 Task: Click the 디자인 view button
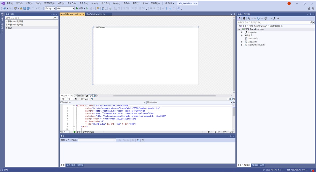(66, 99)
